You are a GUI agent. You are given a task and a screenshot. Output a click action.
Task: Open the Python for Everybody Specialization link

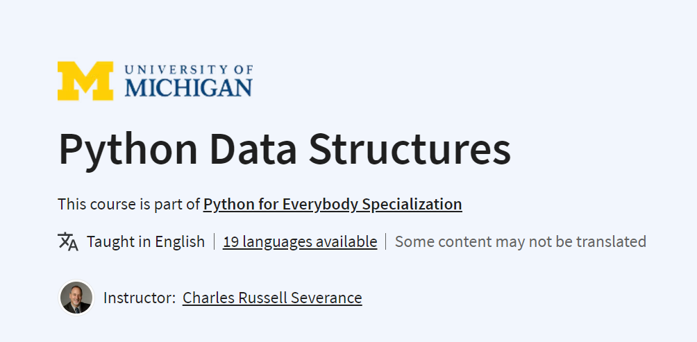click(333, 205)
